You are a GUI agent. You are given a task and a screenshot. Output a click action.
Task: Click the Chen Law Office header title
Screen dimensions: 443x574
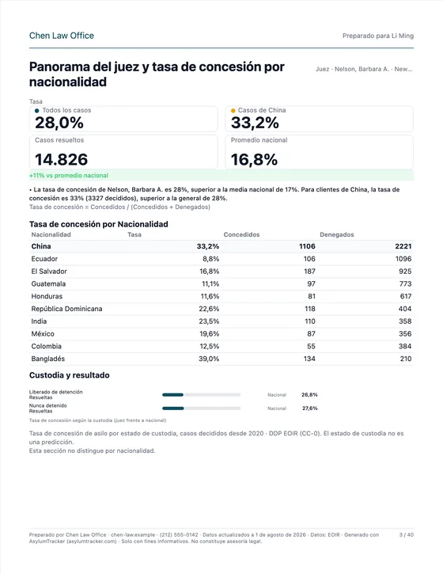pos(62,36)
